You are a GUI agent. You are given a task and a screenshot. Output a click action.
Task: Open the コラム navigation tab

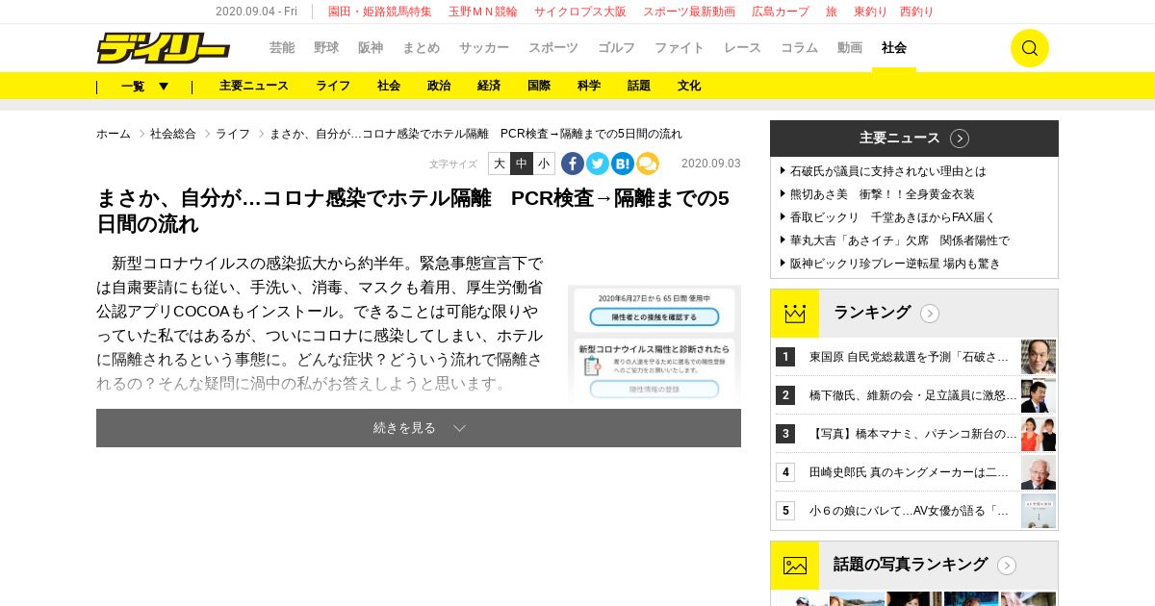[x=799, y=48]
